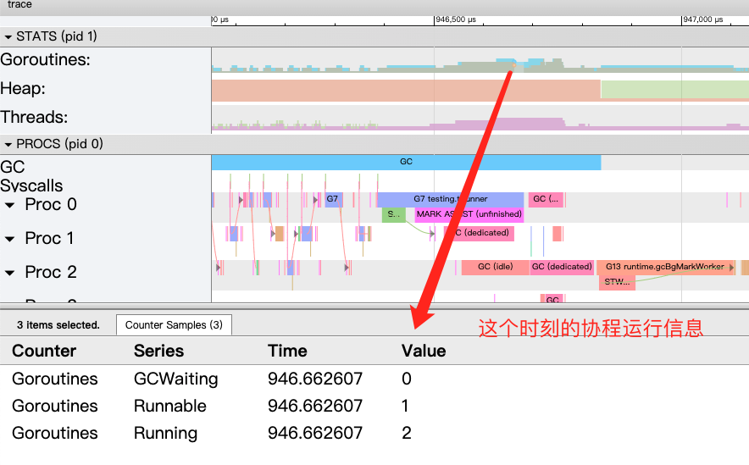Click the value 0 in GCWaiting row
This screenshot has width=749, height=465.
pyautogui.click(x=407, y=379)
